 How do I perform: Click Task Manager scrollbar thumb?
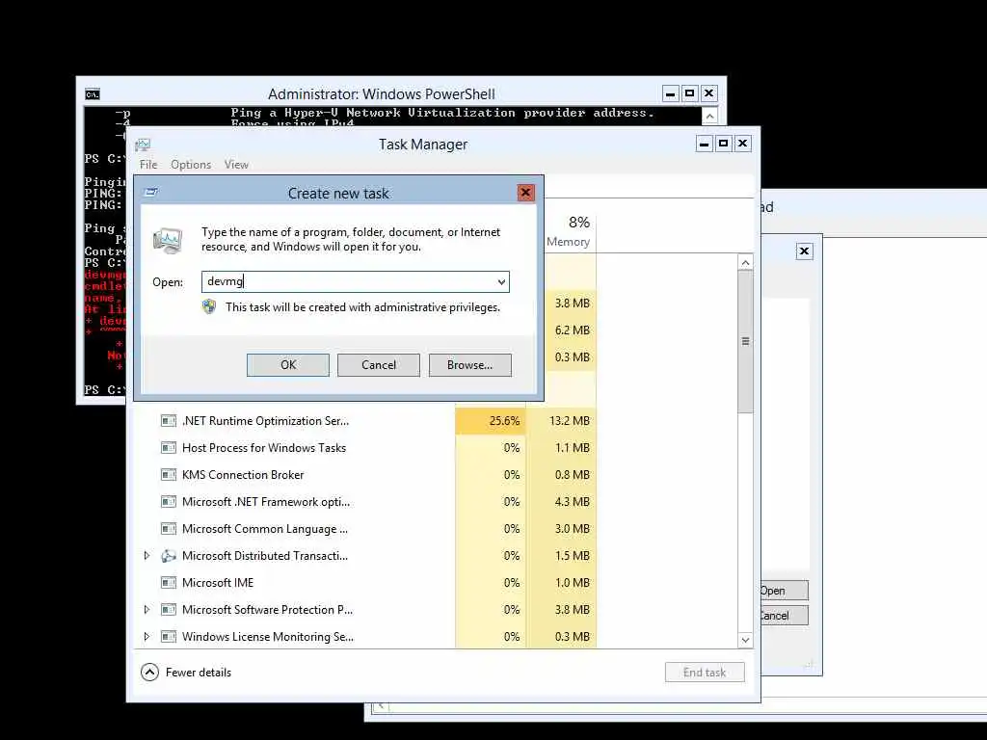coord(745,342)
